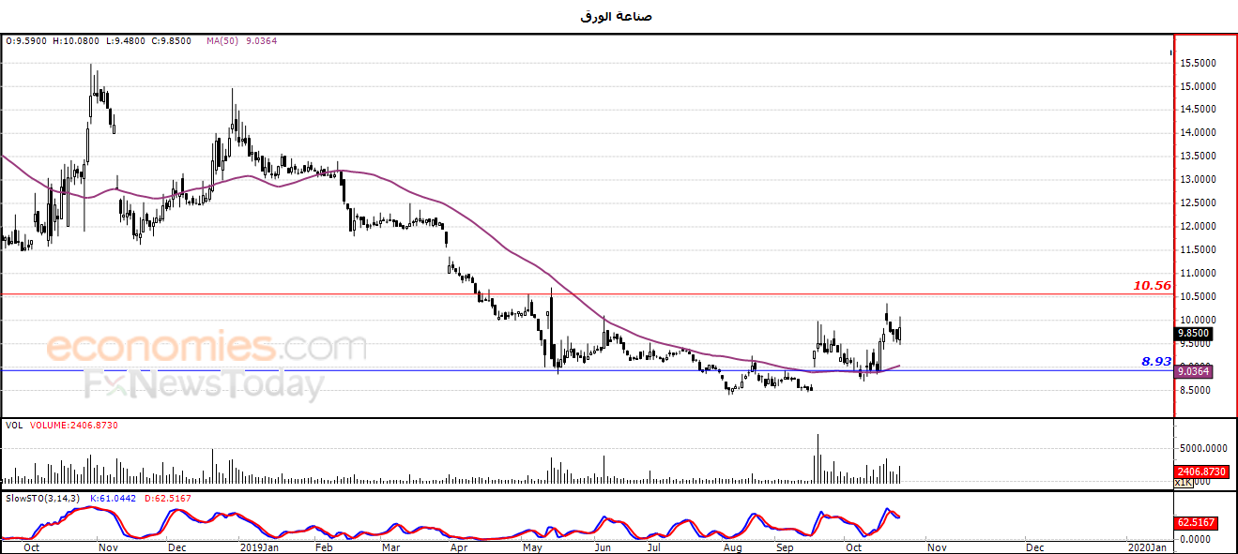Image resolution: width=1238 pixels, height=554 pixels.
Task: Select the purple 9.0364 moving average tag
Action: tap(1194, 372)
